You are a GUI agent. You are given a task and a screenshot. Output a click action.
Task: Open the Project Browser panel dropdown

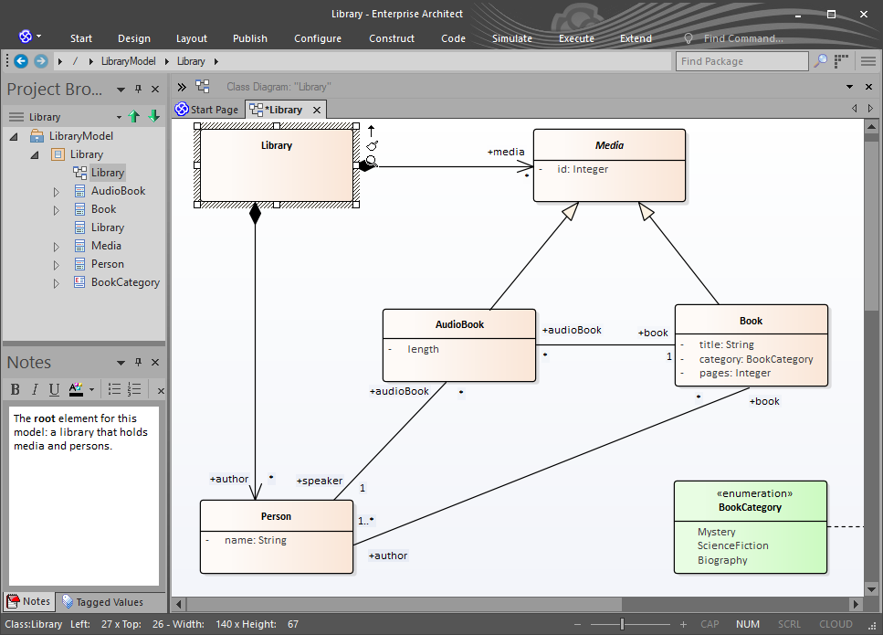[x=121, y=90]
